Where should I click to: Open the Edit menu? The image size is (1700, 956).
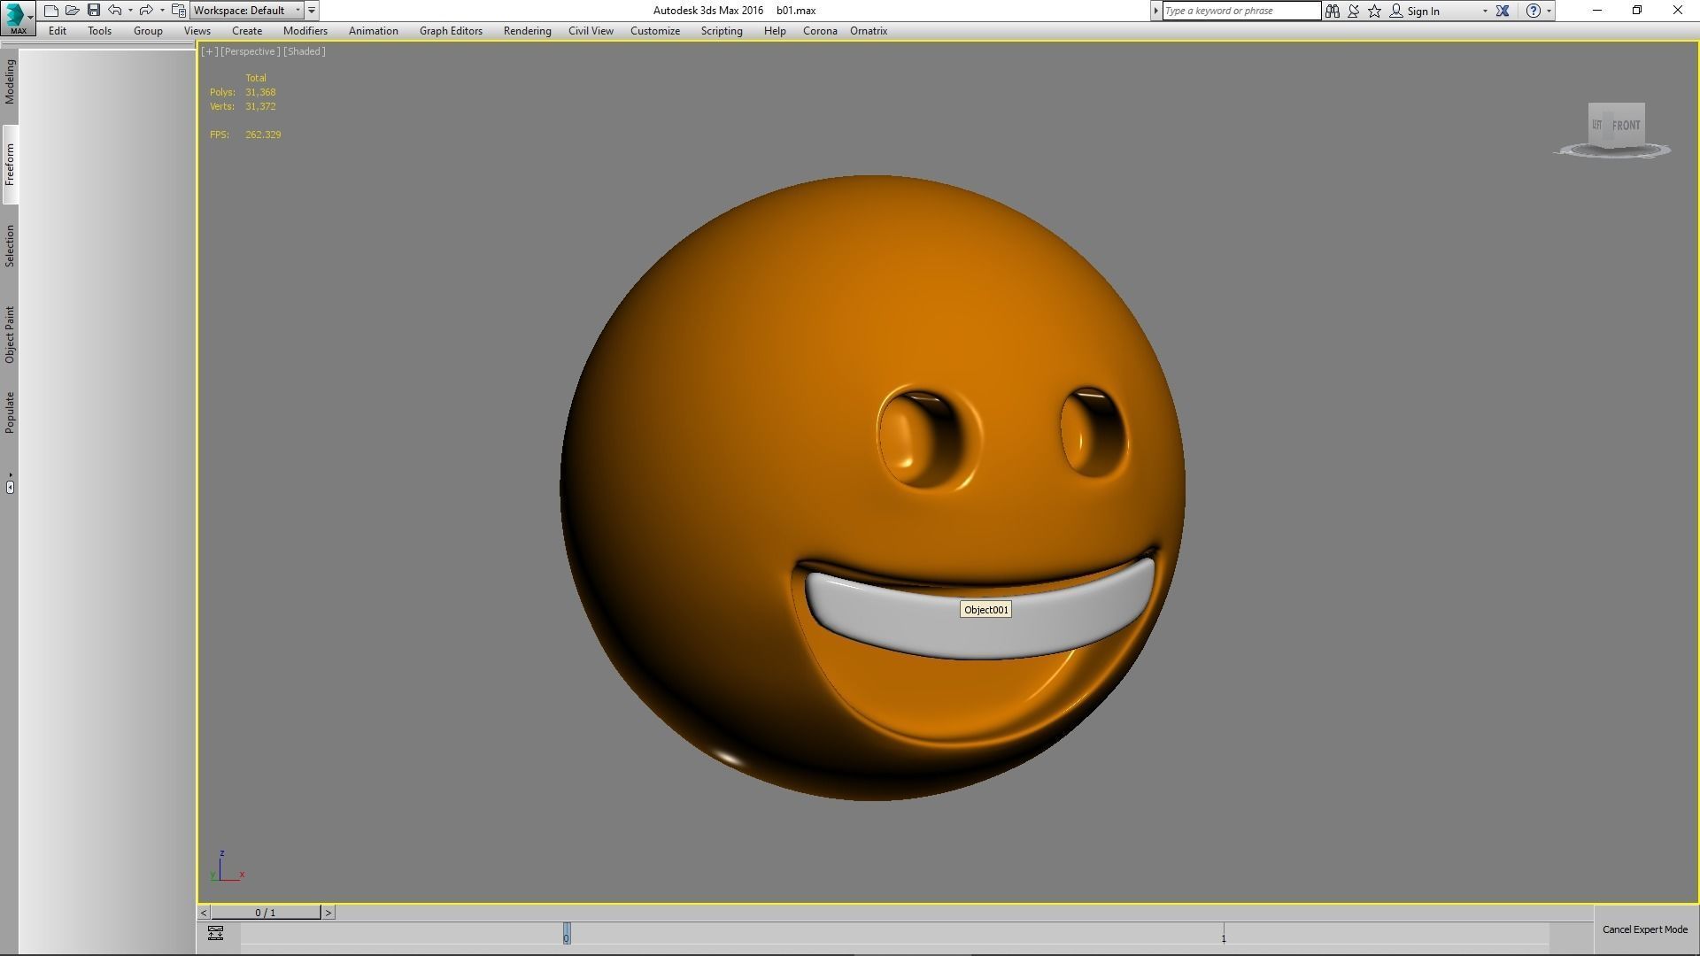(58, 31)
